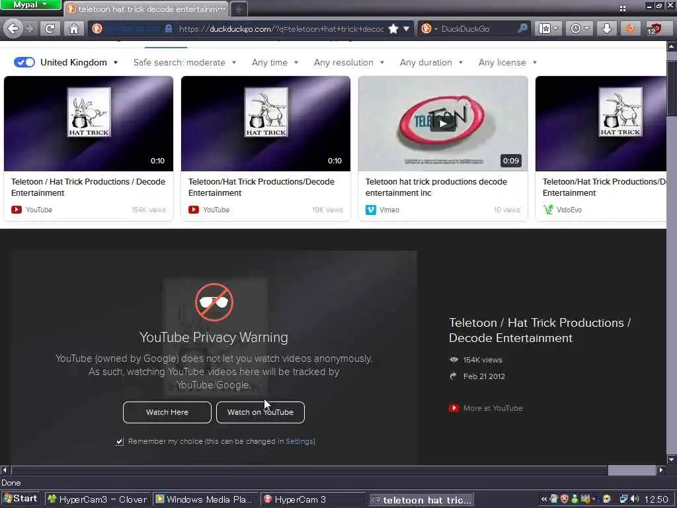Click the horizontal scrollbar thumb at page bottom
Screen dimensions: 677x508
(631, 470)
